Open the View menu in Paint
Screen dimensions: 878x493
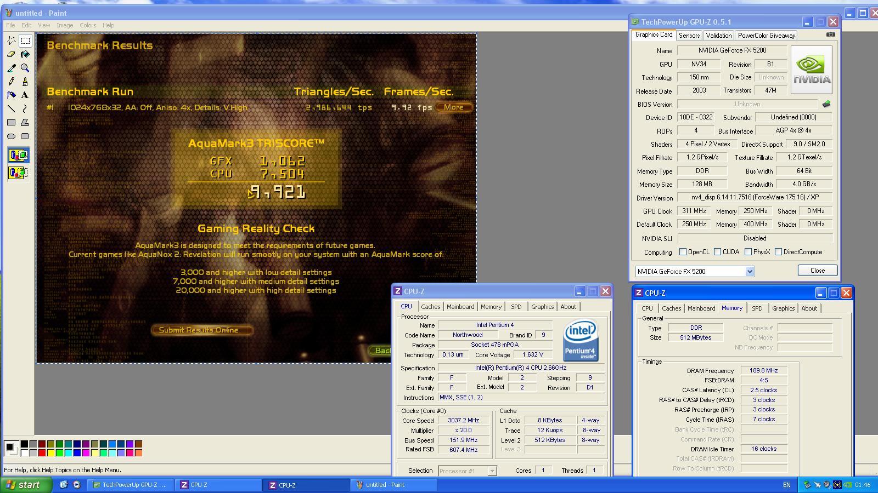[x=44, y=25]
